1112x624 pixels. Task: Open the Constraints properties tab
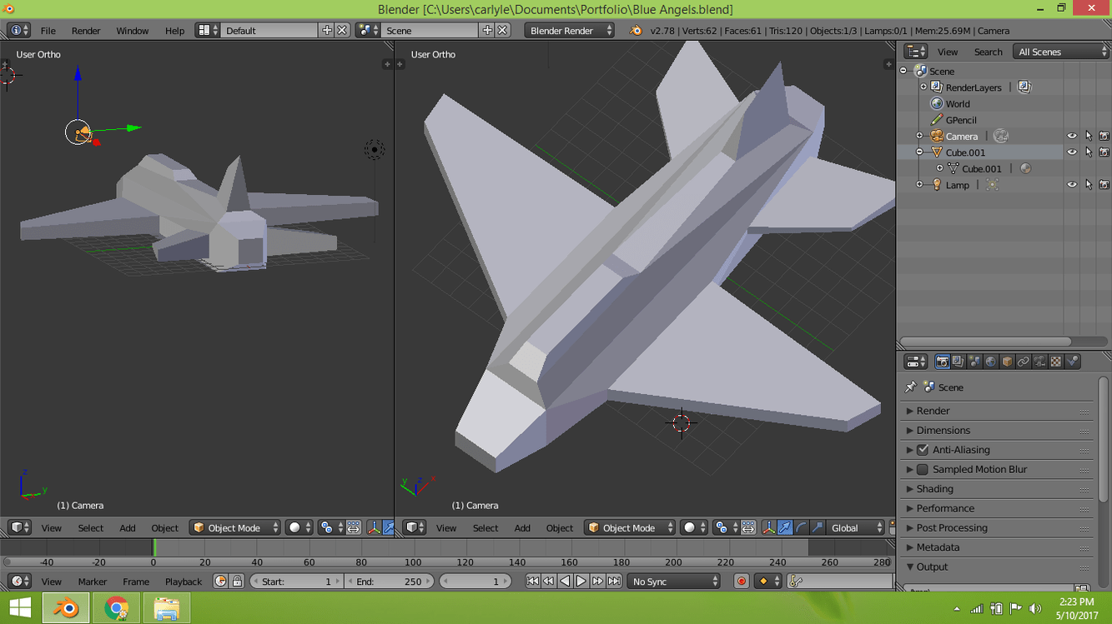coord(1023,362)
